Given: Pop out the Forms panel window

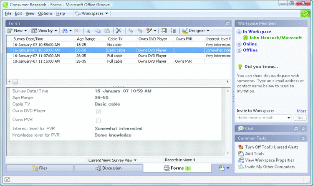Looking at the screenshot, I should click(227, 23).
